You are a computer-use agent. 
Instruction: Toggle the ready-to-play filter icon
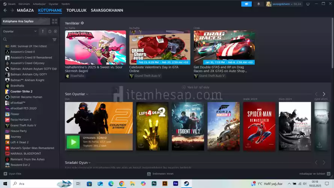[x=55, y=31]
